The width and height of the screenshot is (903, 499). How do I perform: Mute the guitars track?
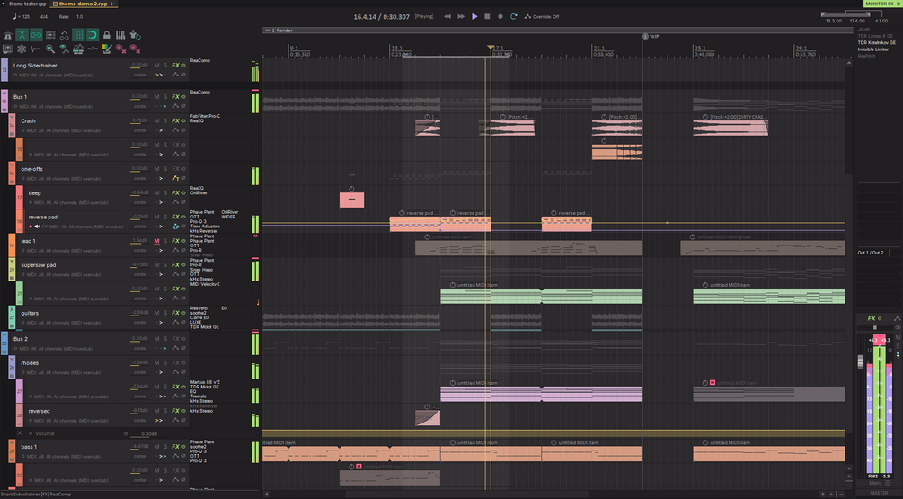(x=156, y=313)
